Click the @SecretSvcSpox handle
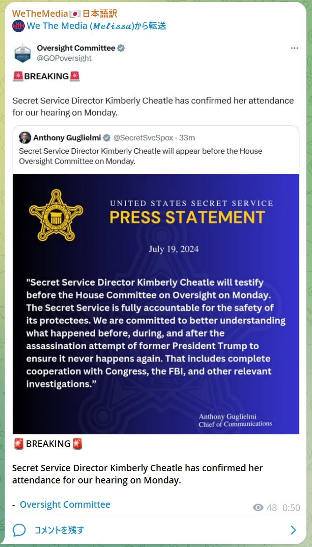Image resolution: width=312 pixels, height=547 pixels. point(143,138)
